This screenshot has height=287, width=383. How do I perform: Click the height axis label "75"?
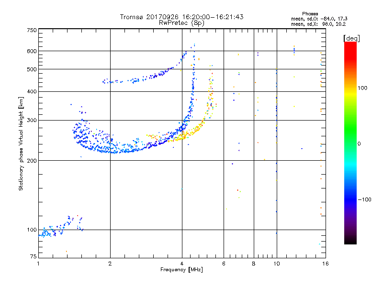pos(34,256)
